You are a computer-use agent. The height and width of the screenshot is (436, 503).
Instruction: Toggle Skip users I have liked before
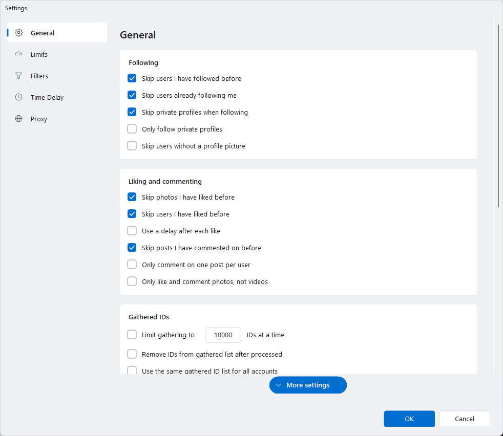(x=132, y=214)
